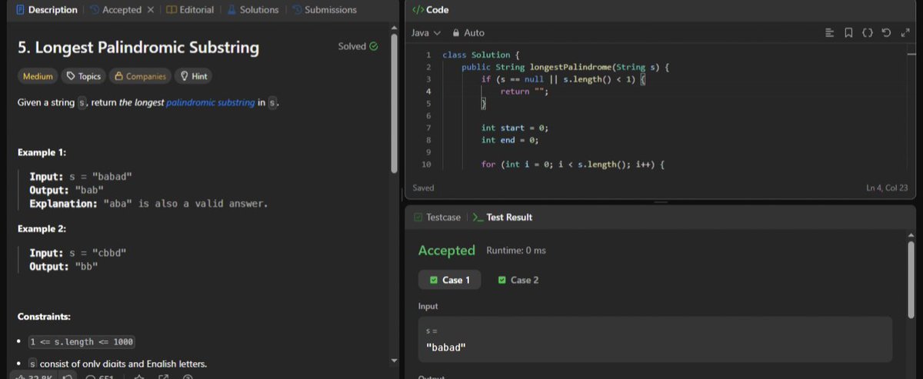Open the palindromic substring link
The height and width of the screenshot is (379, 923).
[x=210, y=102]
